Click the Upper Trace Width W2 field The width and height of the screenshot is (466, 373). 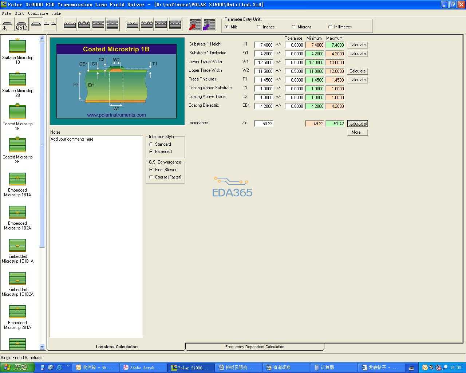tap(264, 71)
